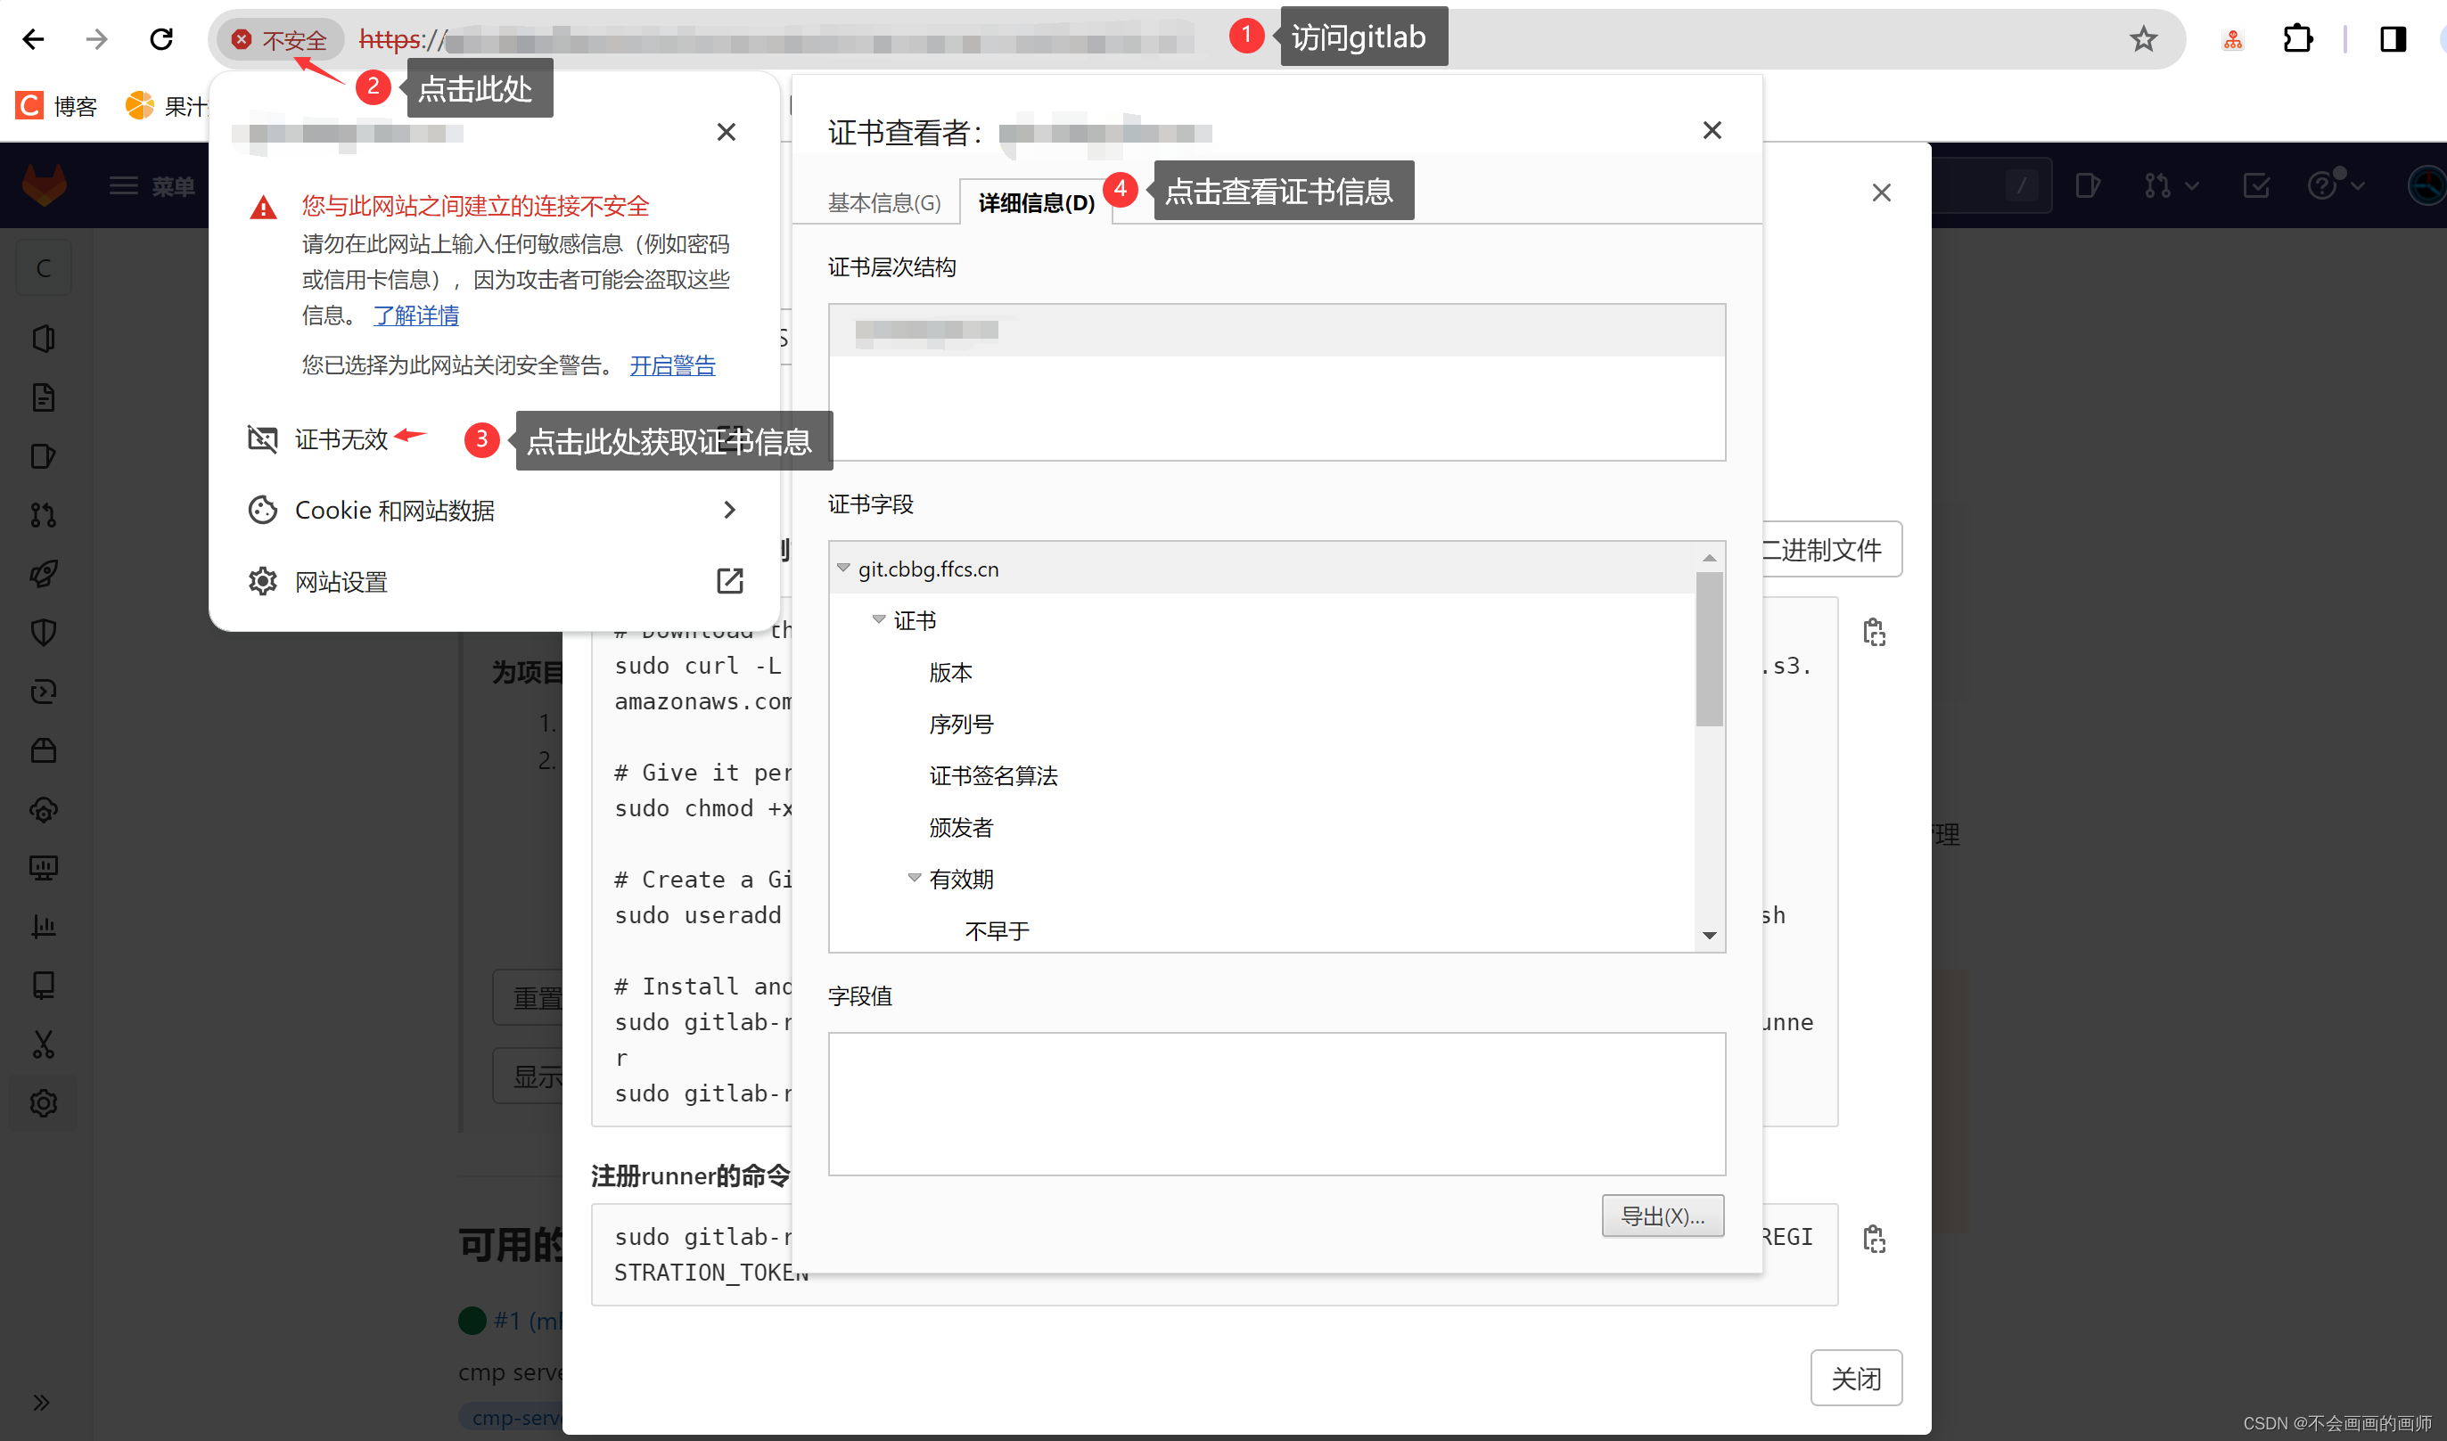
Task: Copy the runner register command with the clipboard icon
Action: (x=1874, y=1239)
